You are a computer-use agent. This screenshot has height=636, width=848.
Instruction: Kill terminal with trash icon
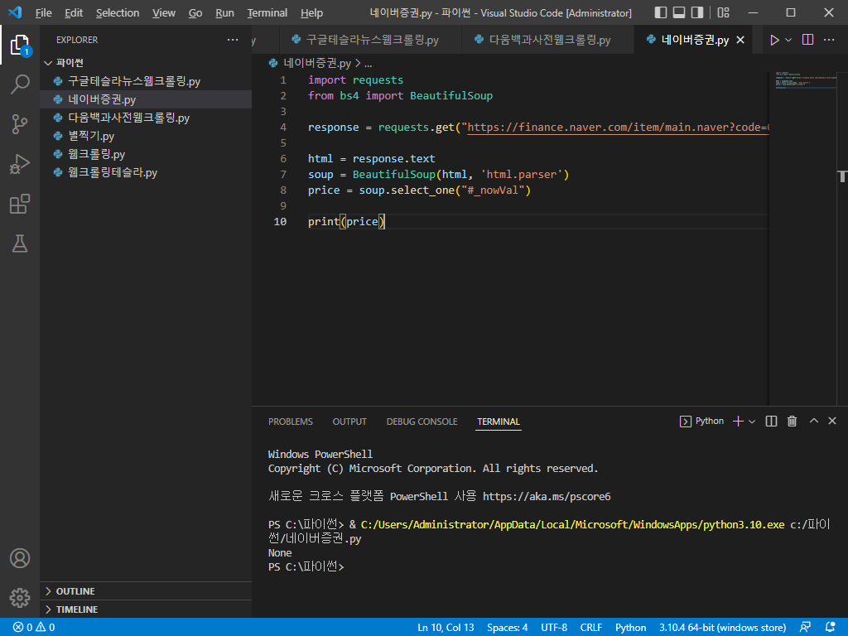792,422
